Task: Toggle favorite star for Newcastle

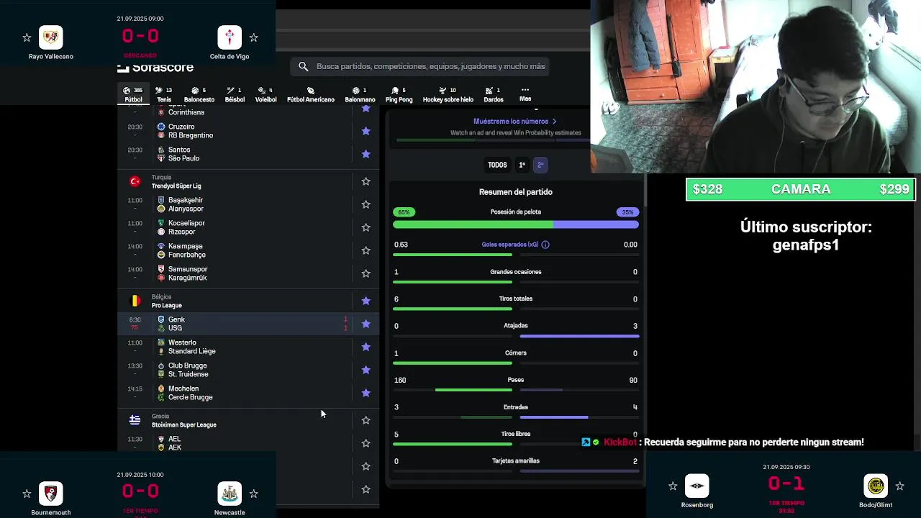Action: 253,494
